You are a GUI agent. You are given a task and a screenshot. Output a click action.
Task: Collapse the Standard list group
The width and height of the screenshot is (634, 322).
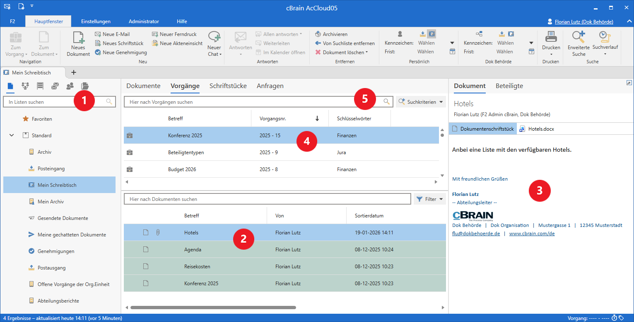[x=12, y=136]
